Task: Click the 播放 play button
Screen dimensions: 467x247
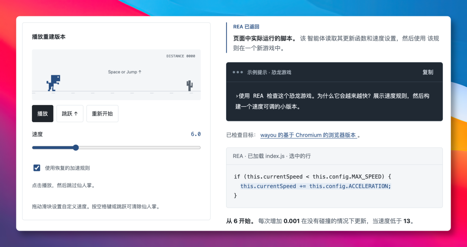Action: 42,114
